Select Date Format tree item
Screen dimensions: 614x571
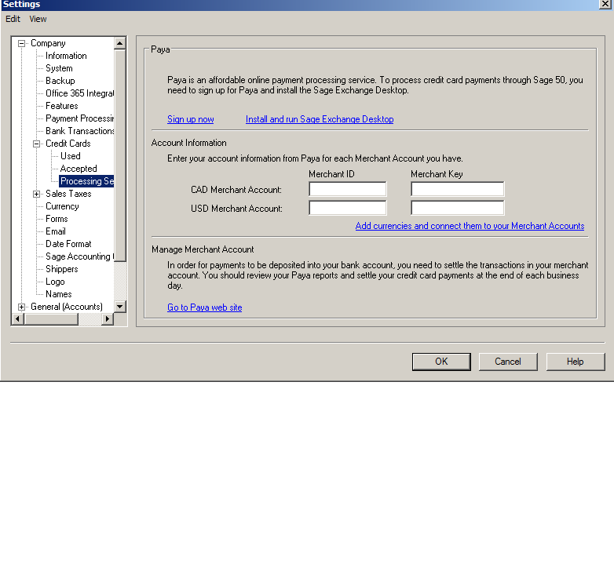pyautogui.click(x=68, y=244)
